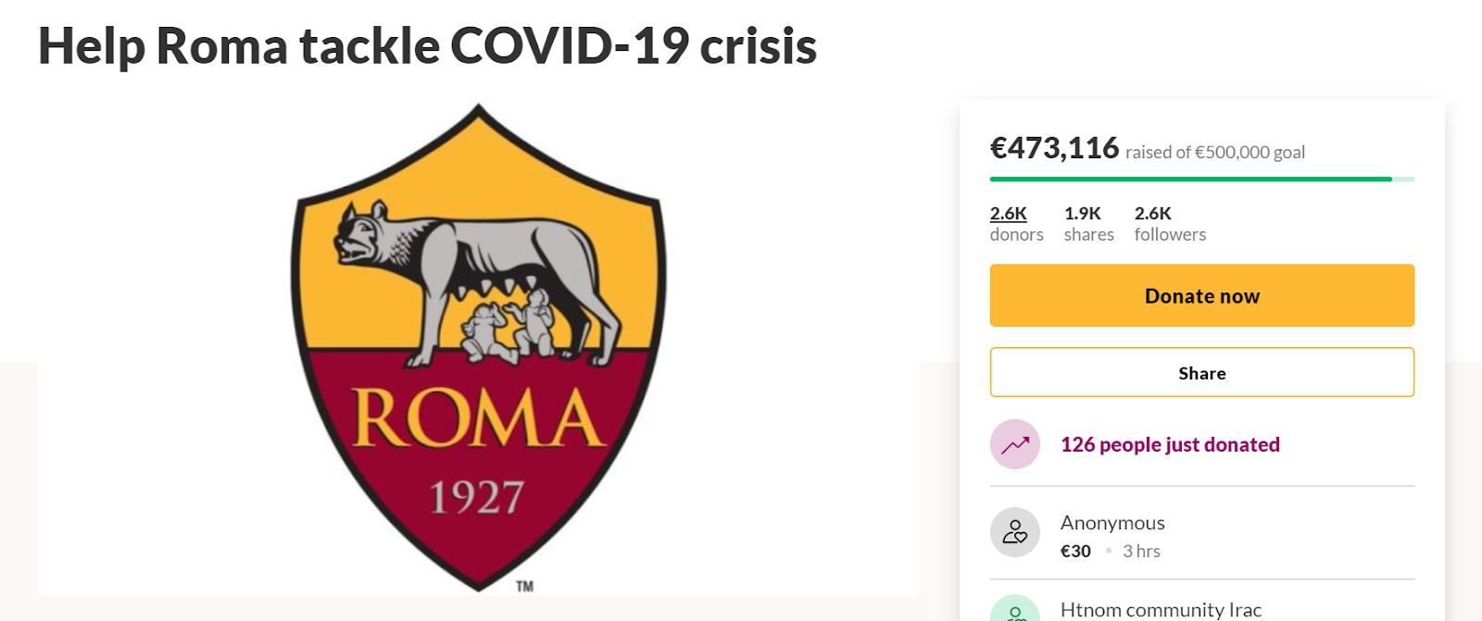
Task: Click the Help Roma tackle COVID-19 crisis title
Action: point(427,45)
